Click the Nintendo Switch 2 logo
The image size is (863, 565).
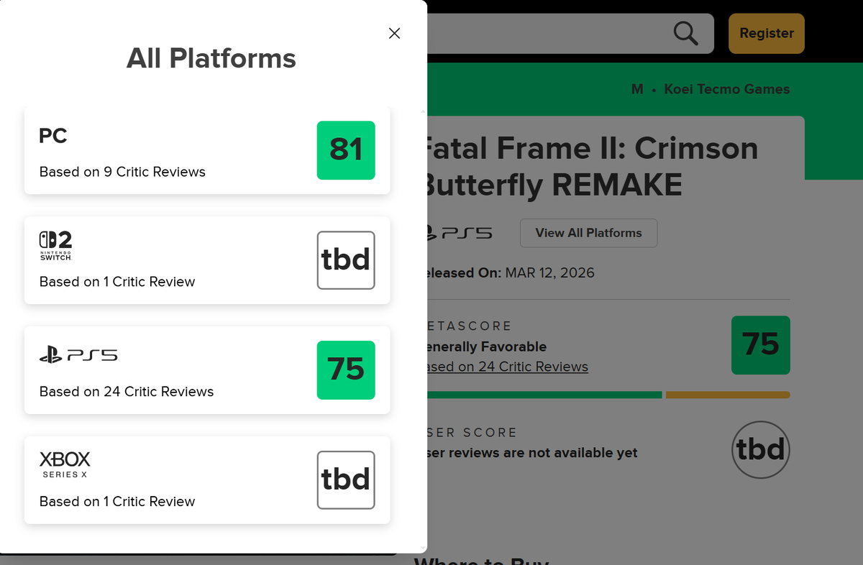point(56,245)
